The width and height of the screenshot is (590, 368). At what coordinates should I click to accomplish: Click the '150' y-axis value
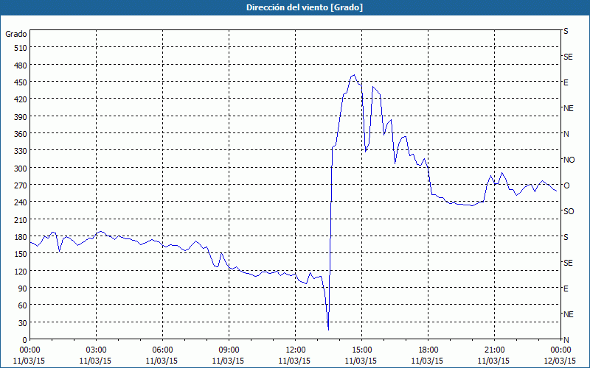[x=21, y=254]
